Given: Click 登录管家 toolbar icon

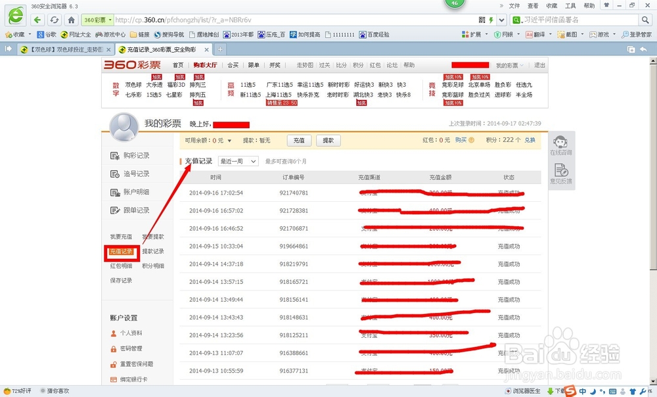Looking at the screenshot, I should [637, 34].
